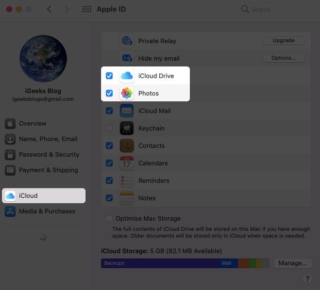This screenshot has width=320, height=290.
Task: Open Media & Purchases in sidebar
Action: tap(47, 211)
